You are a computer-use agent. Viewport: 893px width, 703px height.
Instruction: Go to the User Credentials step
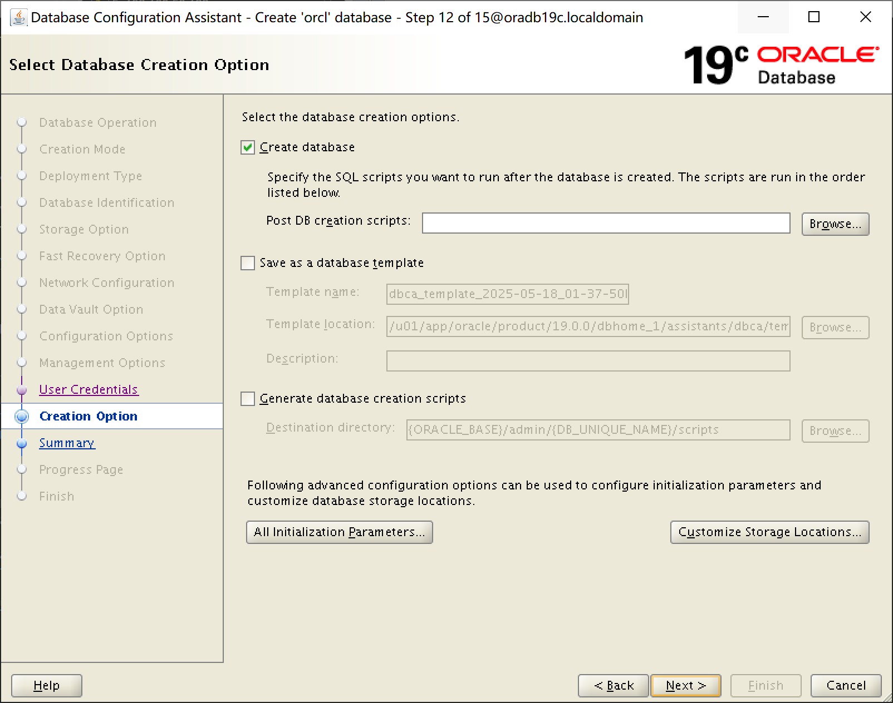[x=89, y=389]
